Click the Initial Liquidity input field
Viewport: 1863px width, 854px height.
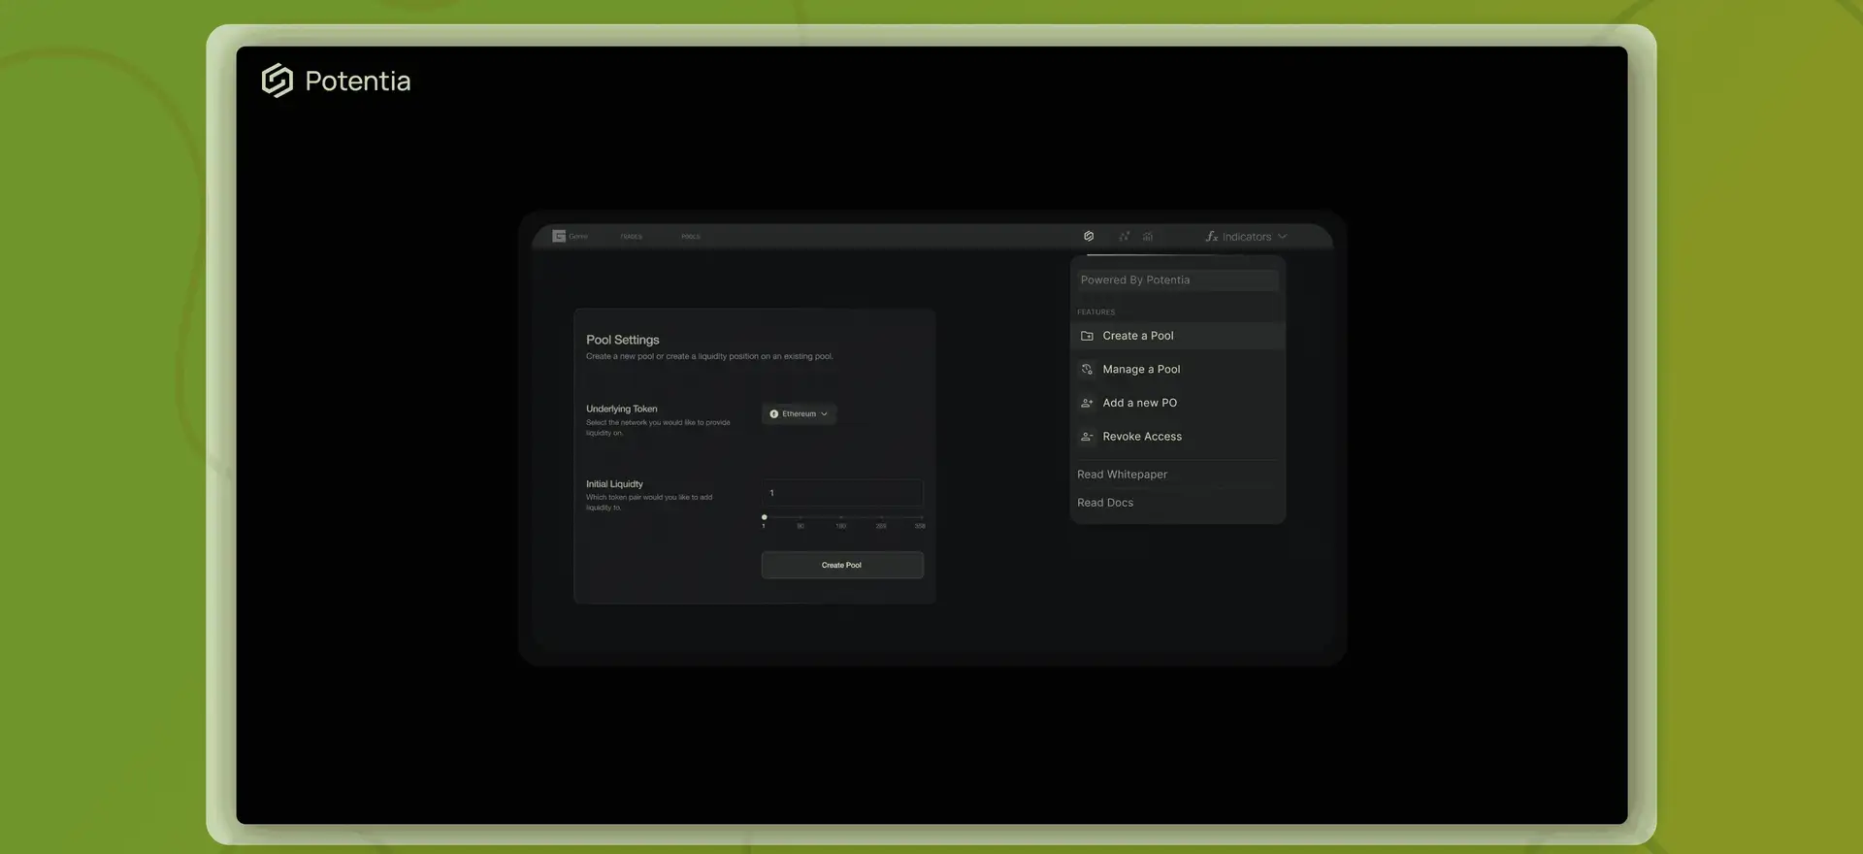(842, 493)
